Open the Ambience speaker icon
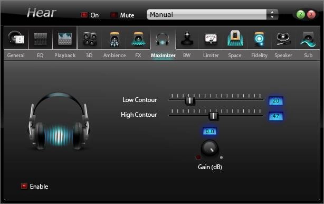This screenshot has width=324, height=204. pos(115,39)
